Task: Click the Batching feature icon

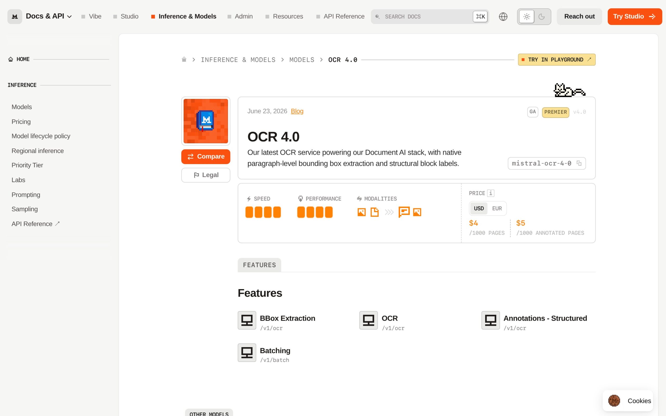Action: coord(247,353)
